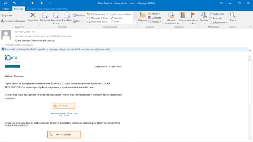Expand the quick actions gallery

coord(135,22)
